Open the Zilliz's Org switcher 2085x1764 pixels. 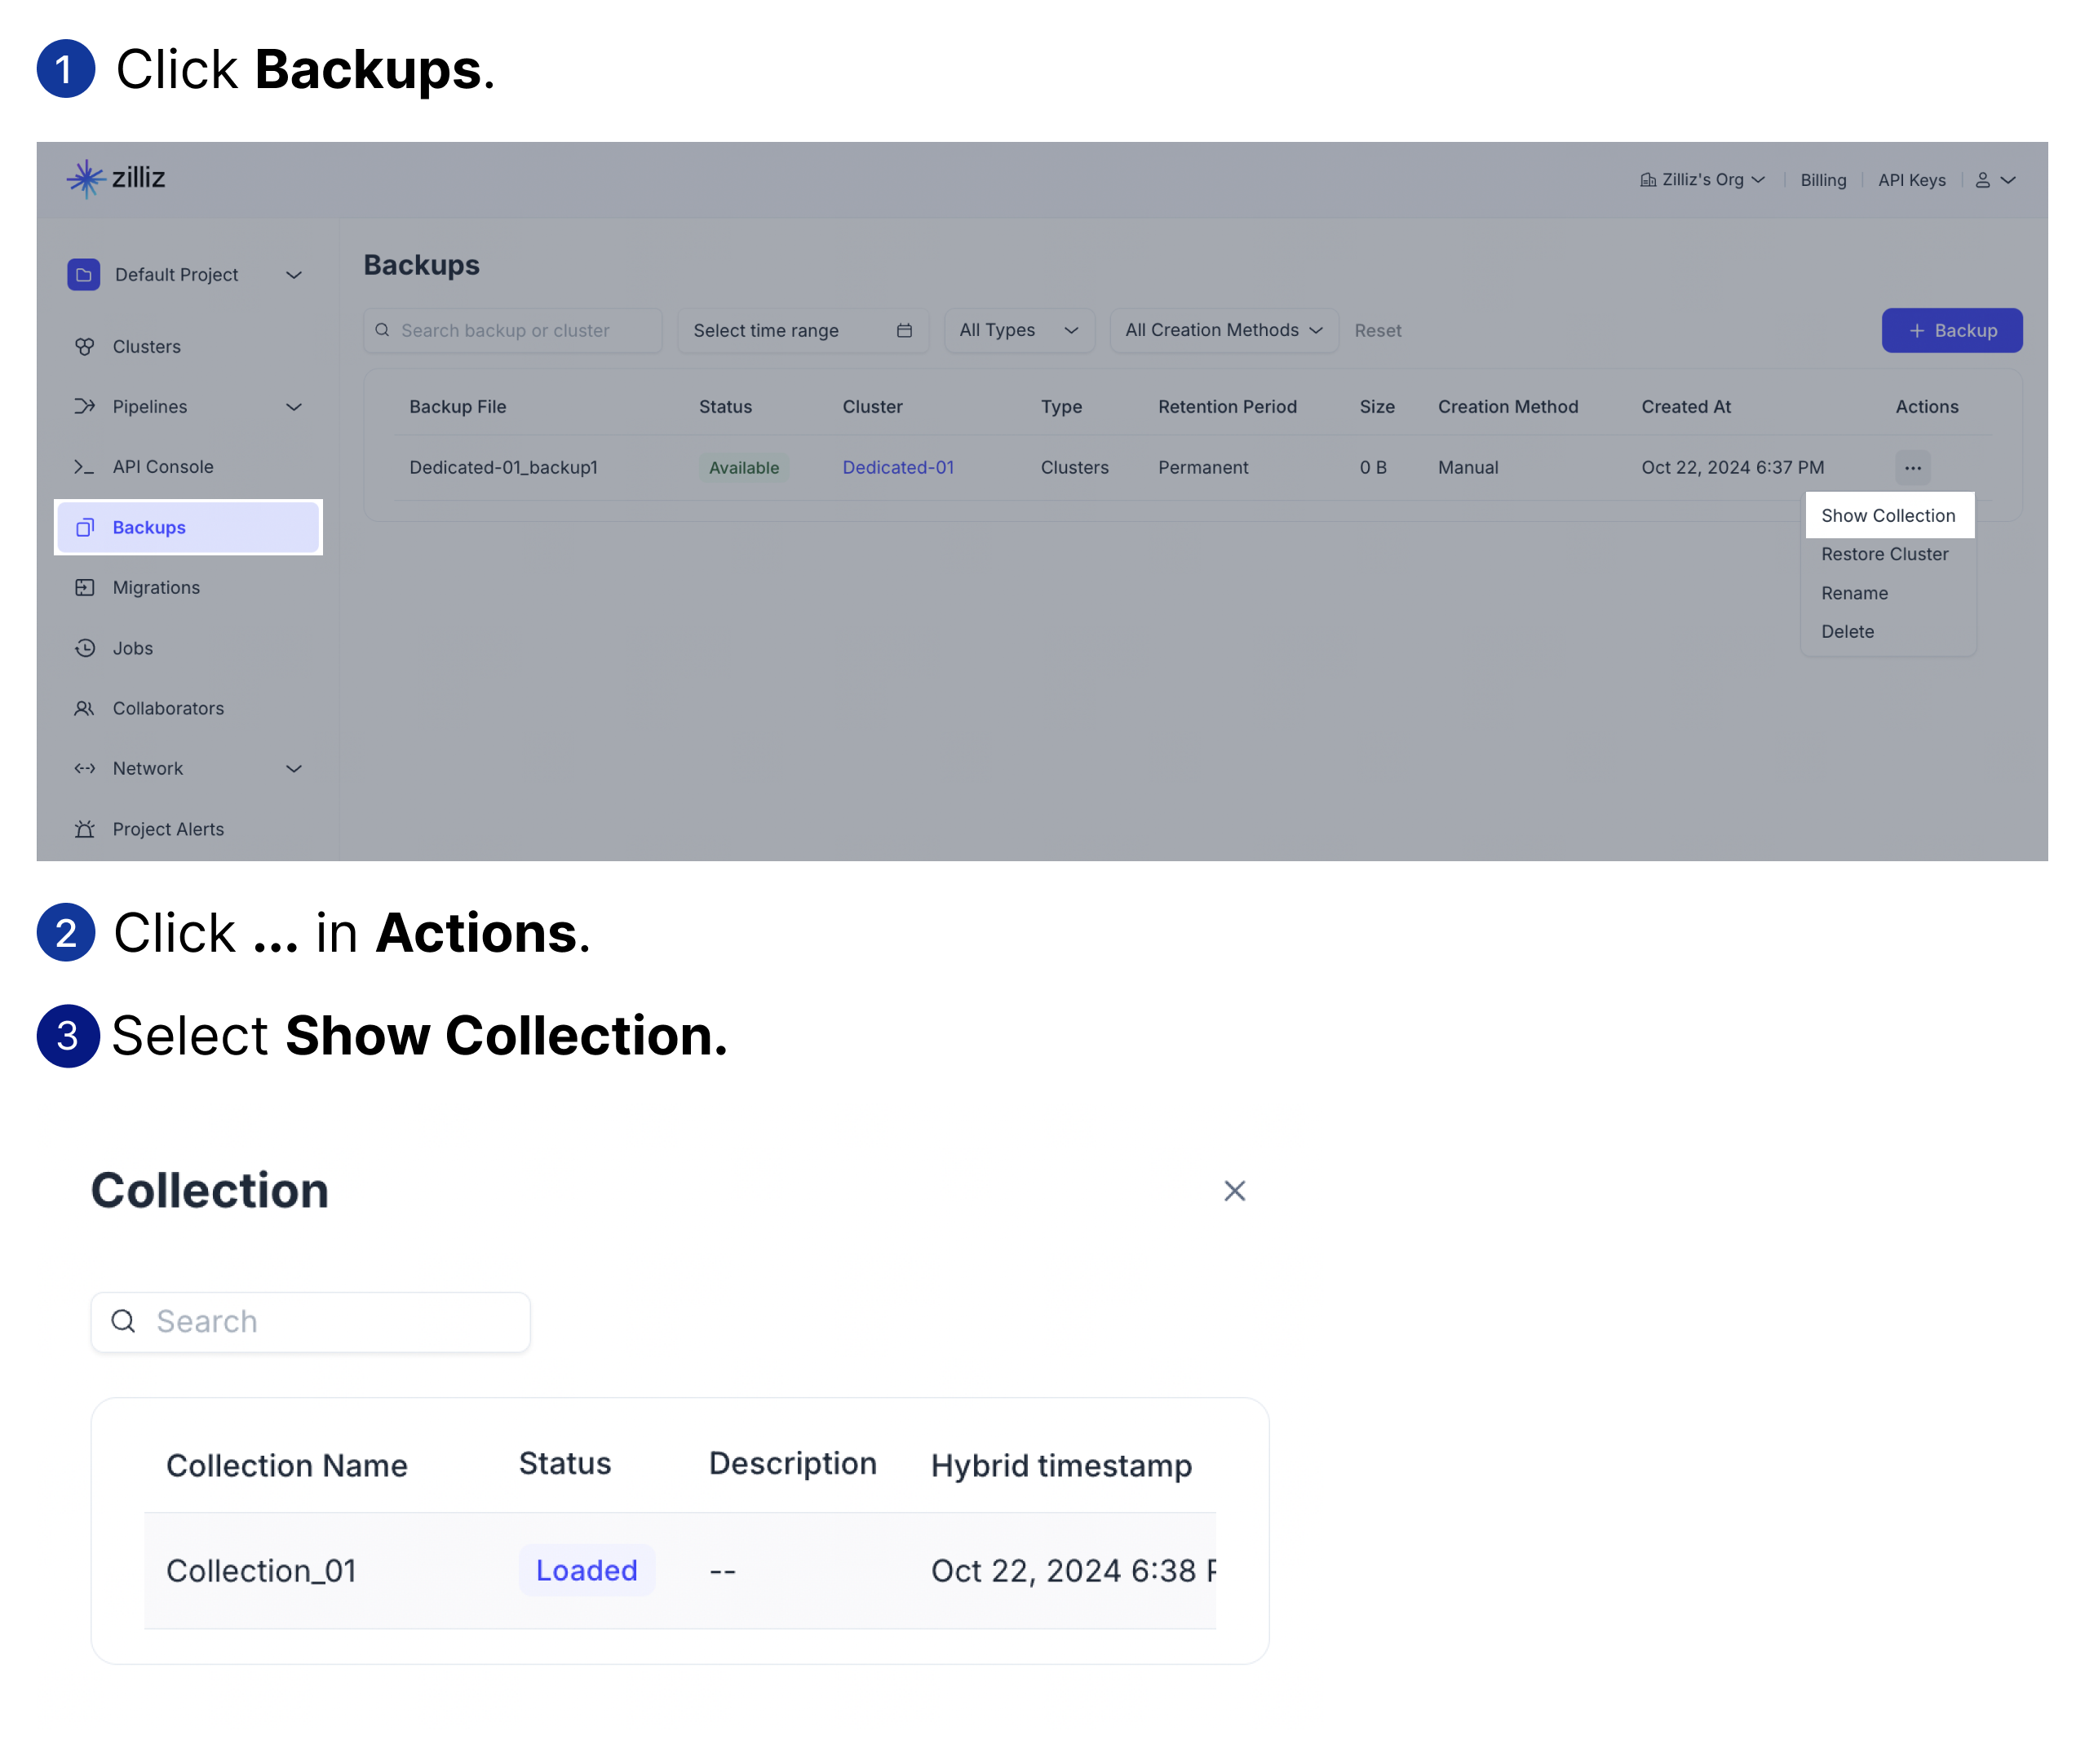point(1702,180)
